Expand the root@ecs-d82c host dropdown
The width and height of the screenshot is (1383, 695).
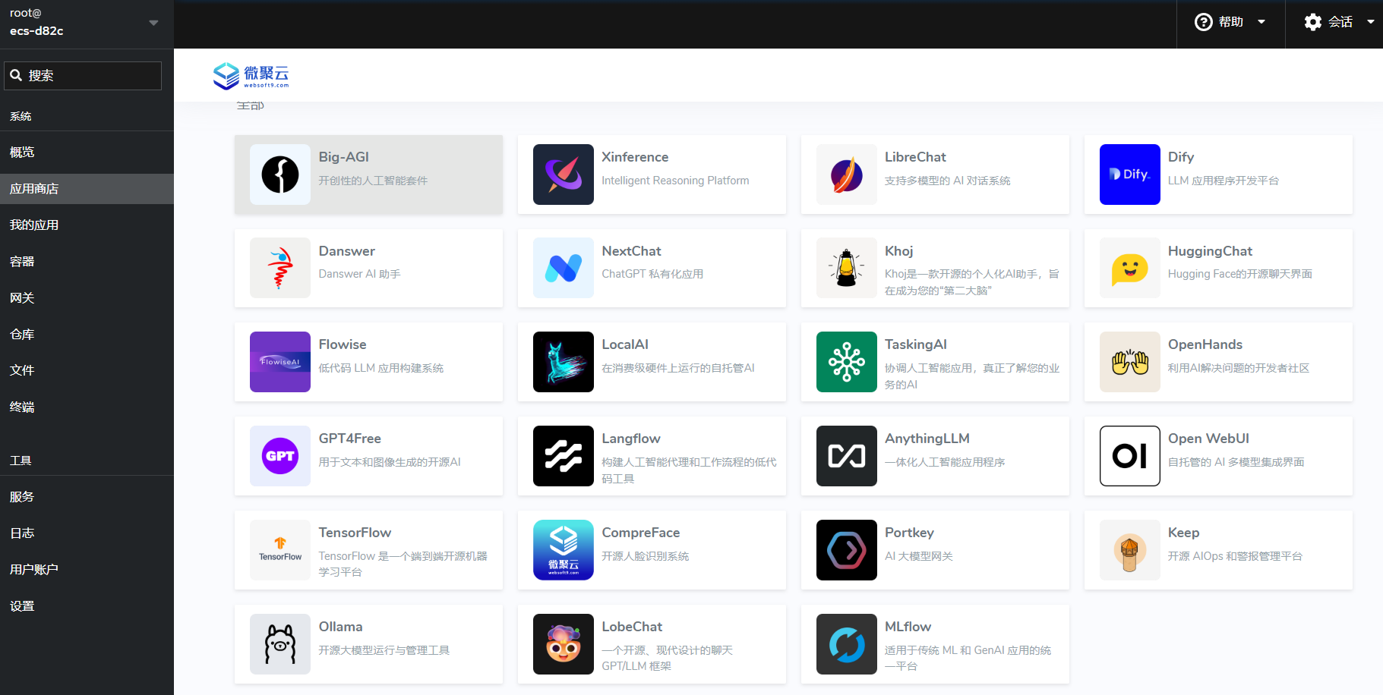[x=87, y=23]
